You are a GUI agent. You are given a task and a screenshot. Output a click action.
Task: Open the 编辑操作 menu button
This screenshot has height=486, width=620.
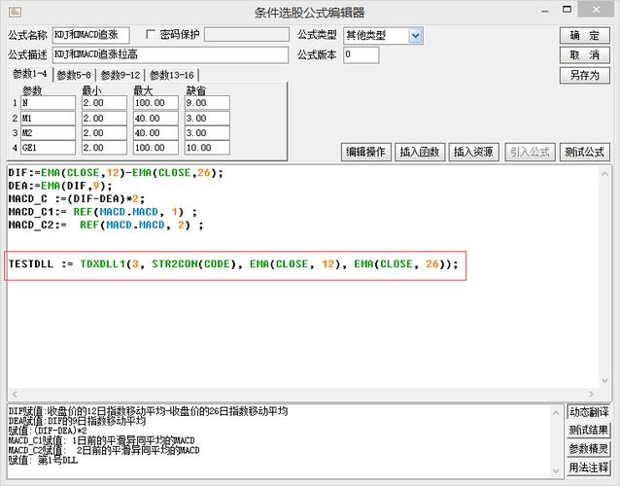tap(365, 152)
